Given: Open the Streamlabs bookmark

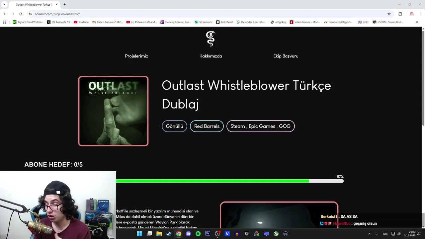Looking at the screenshot, I should tap(203, 22).
